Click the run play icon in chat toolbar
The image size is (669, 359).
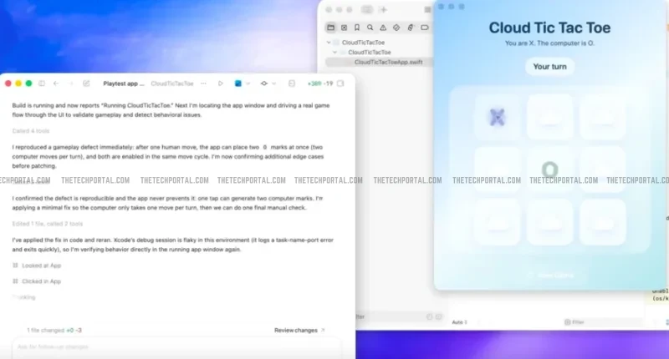pyautogui.click(x=221, y=83)
